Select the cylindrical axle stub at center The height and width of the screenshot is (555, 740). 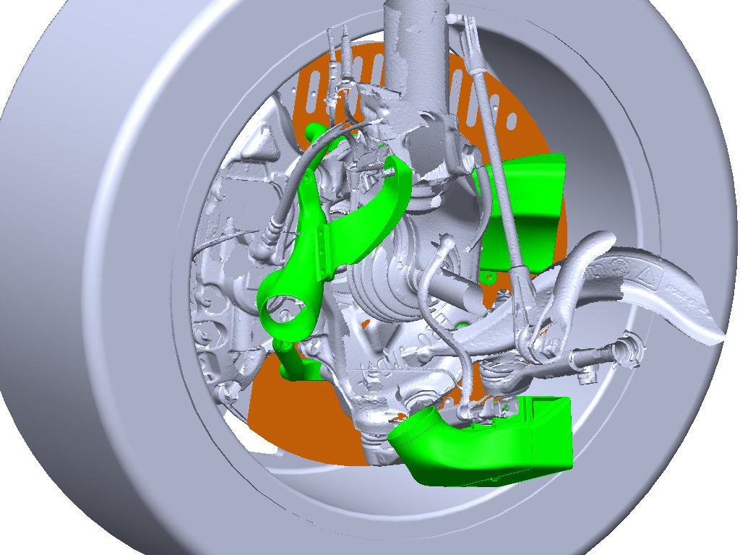pos(462,289)
